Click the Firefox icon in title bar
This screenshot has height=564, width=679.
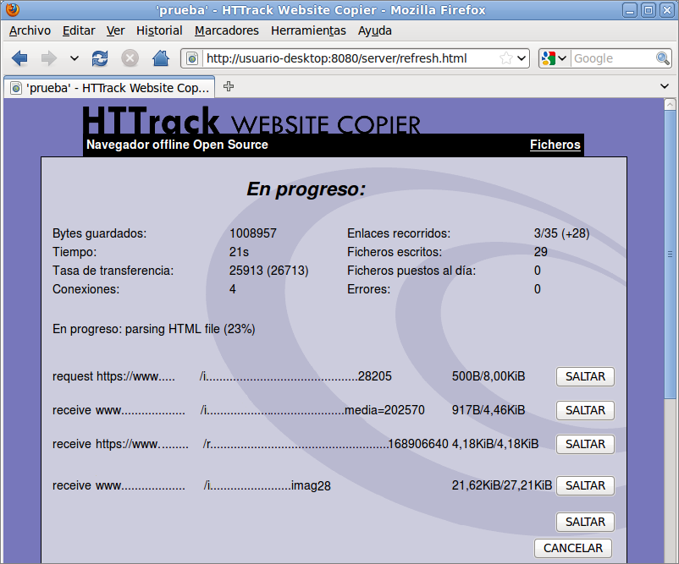(x=13, y=9)
